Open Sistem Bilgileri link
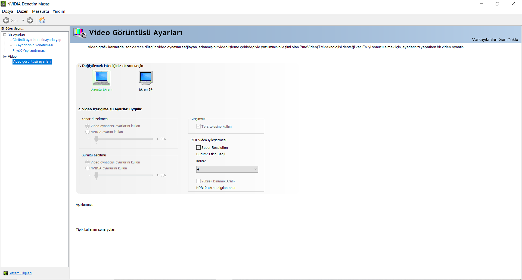Viewport: 522px width, 280px height. (x=20, y=273)
